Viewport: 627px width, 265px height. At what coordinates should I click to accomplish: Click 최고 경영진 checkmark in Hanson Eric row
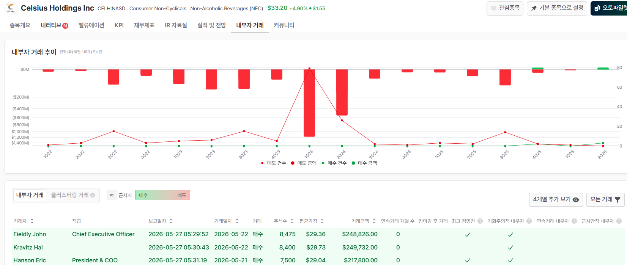tap(468, 260)
